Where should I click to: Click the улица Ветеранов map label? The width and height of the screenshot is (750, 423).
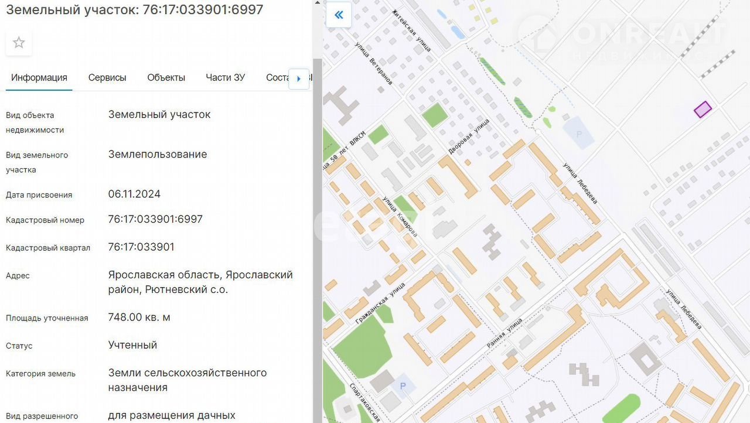374,63
